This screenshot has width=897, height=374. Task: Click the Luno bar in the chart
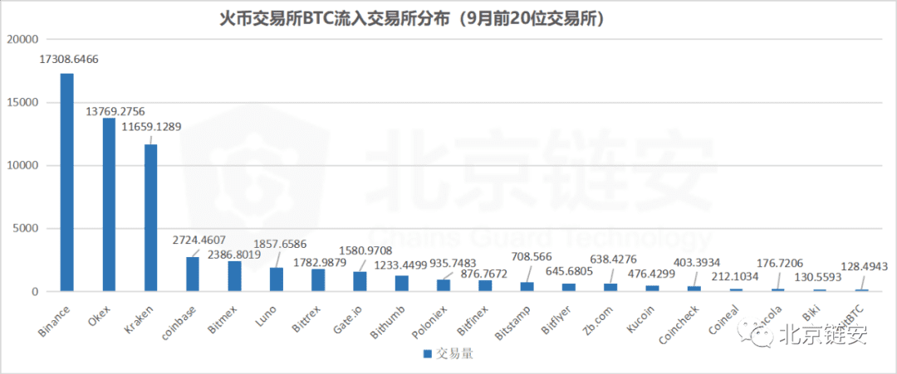click(277, 279)
